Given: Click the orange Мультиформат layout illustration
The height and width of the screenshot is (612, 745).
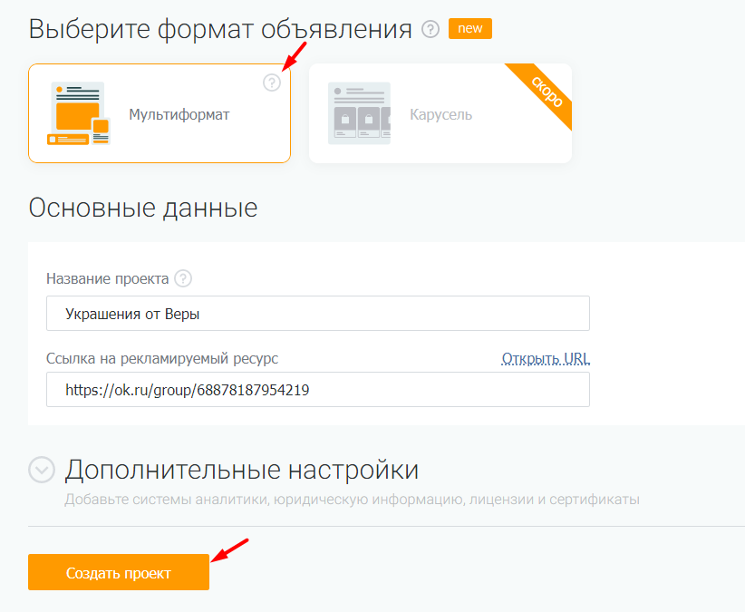Looking at the screenshot, I should [79, 113].
